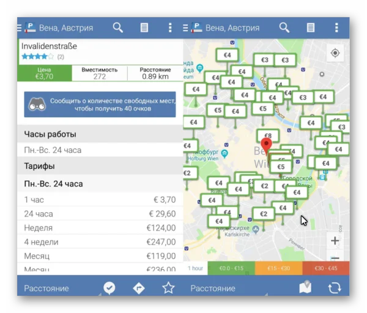Select the Вместимость 272 tab
The image size is (367, 313).
pos(99,73)
